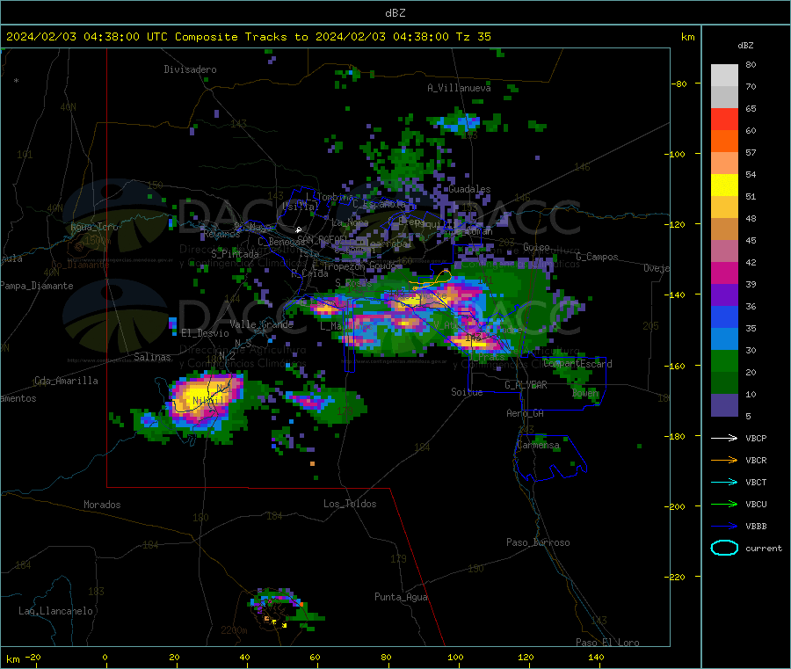Click the 'Cda_Amarilla' map label
791x669 pixels.
[x=66, y=381]
